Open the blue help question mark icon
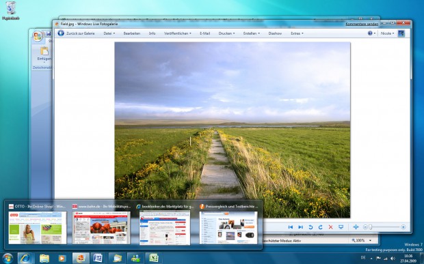424x264 pixels. point(370,33)
